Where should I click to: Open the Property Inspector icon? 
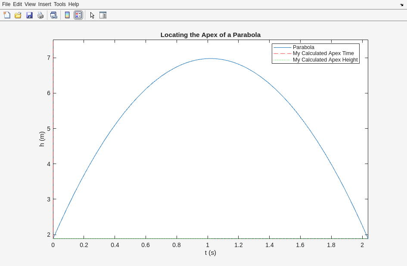(103, 15)
